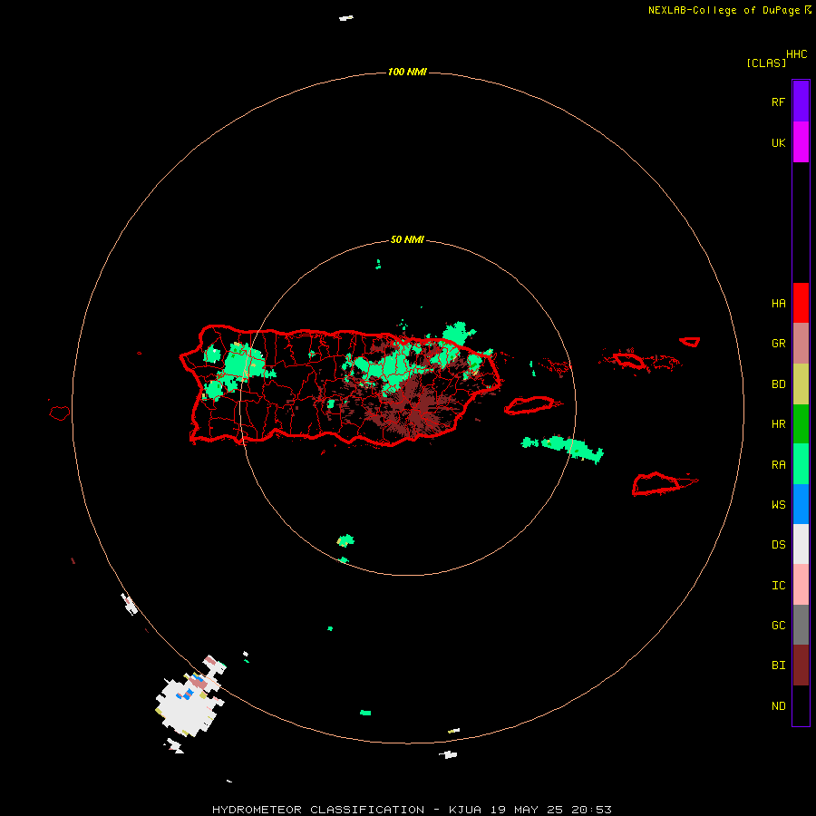Click the BD legend label

[x=778, y=384]
